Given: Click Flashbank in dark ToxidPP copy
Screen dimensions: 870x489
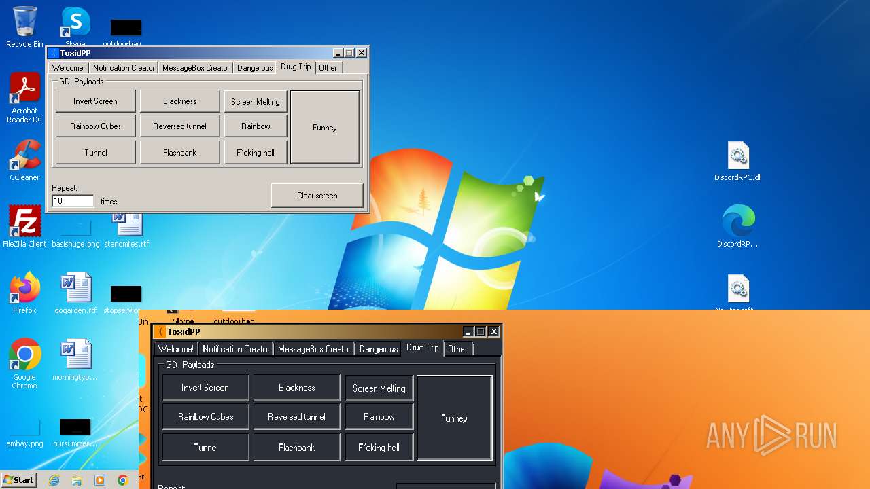Looking at the screenshot, I should point(297,448).
